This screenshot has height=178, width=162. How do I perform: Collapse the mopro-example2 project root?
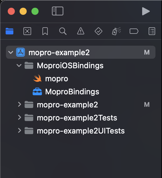[11, 53]
